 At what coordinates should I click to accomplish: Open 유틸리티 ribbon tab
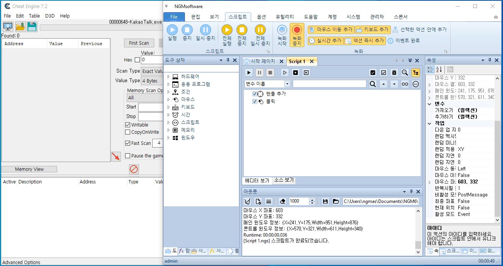click(285, 17)
